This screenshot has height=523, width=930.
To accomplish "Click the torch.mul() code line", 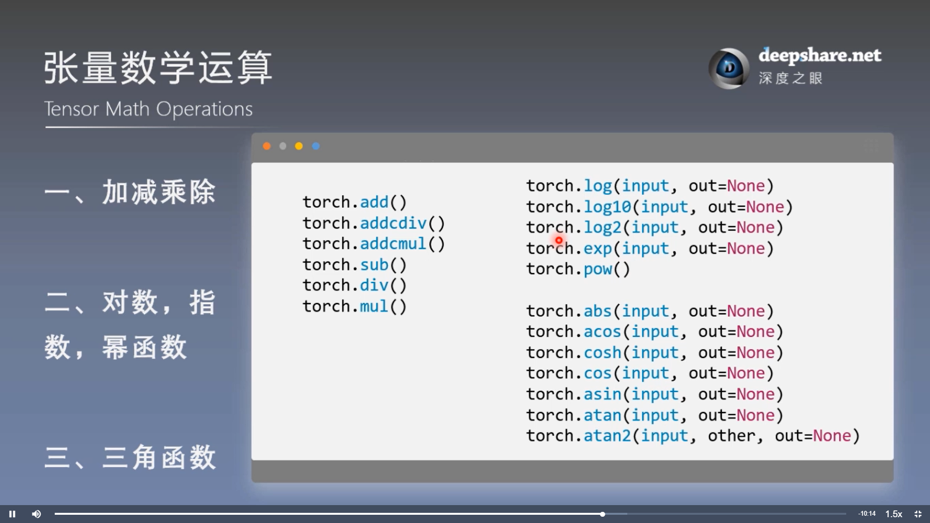I will tap(355, 307).
